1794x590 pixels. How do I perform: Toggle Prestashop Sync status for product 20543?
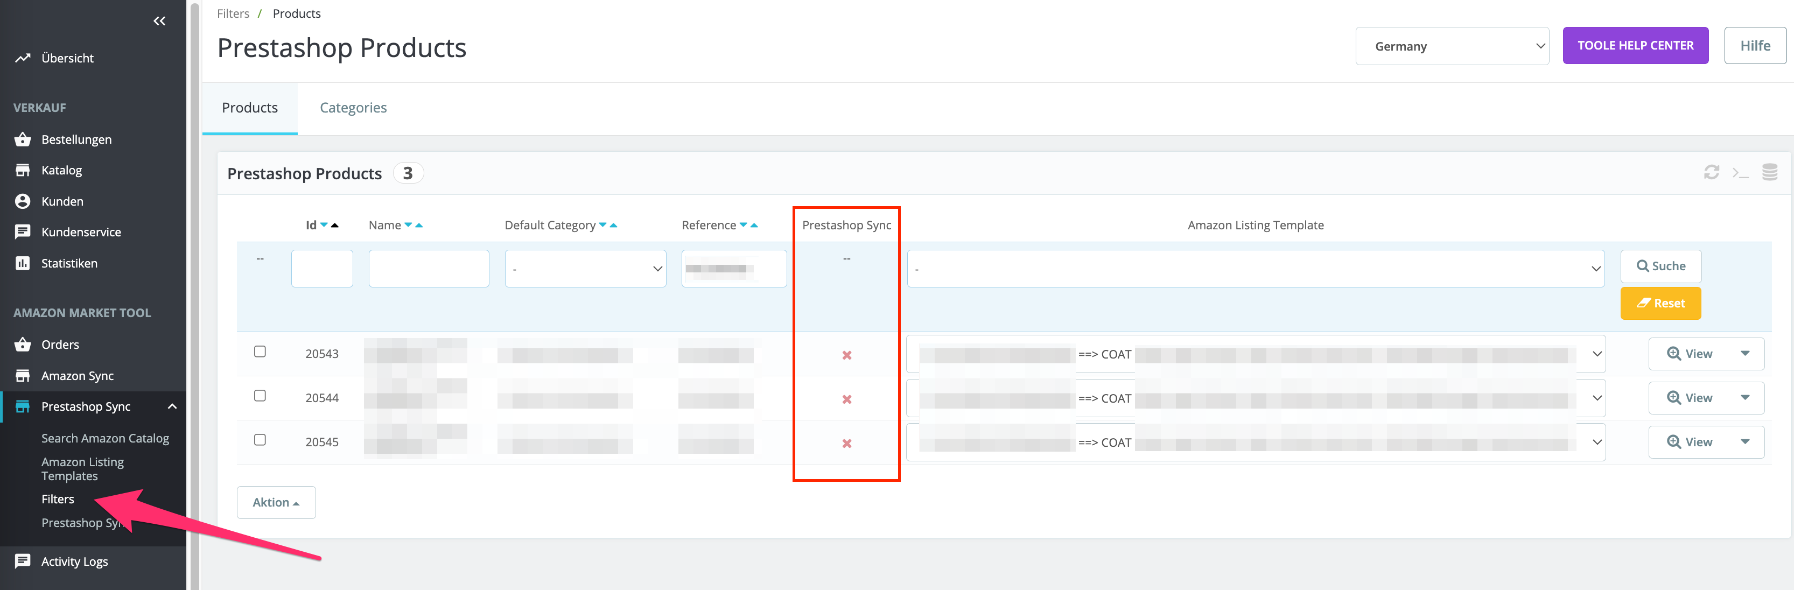[x=847, y=355]
